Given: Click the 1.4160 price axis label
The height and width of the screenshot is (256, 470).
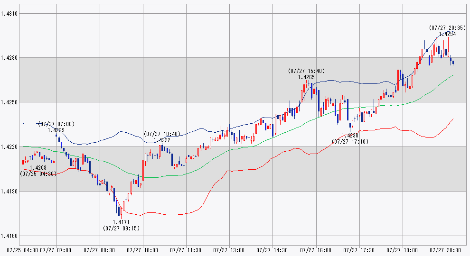Looking at the screenshot, I should [9, 236].
